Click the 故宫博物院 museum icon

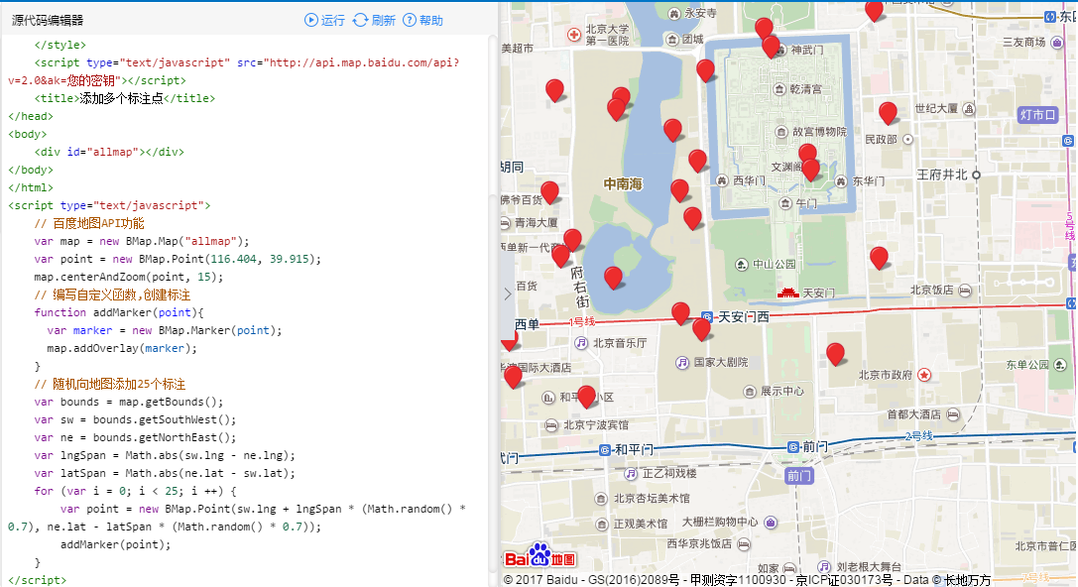781,131
